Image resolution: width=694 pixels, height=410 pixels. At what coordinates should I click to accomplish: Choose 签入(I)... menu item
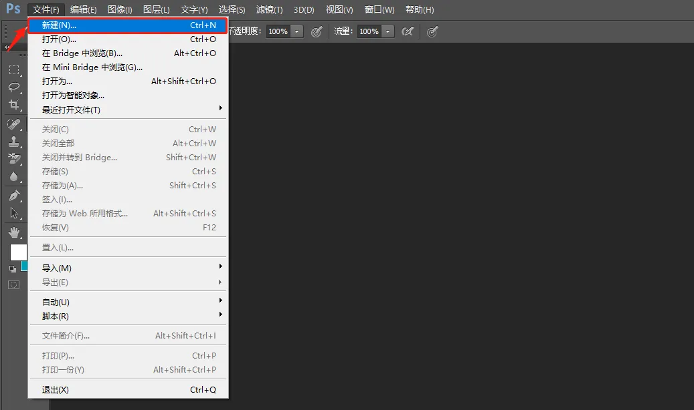tap(128, 200)
